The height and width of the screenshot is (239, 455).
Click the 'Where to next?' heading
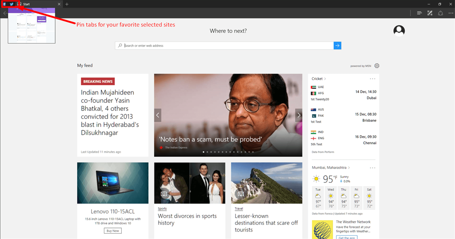228,31
